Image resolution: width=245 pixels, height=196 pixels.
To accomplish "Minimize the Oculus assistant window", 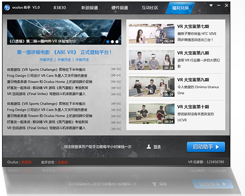I will point(219,6).
